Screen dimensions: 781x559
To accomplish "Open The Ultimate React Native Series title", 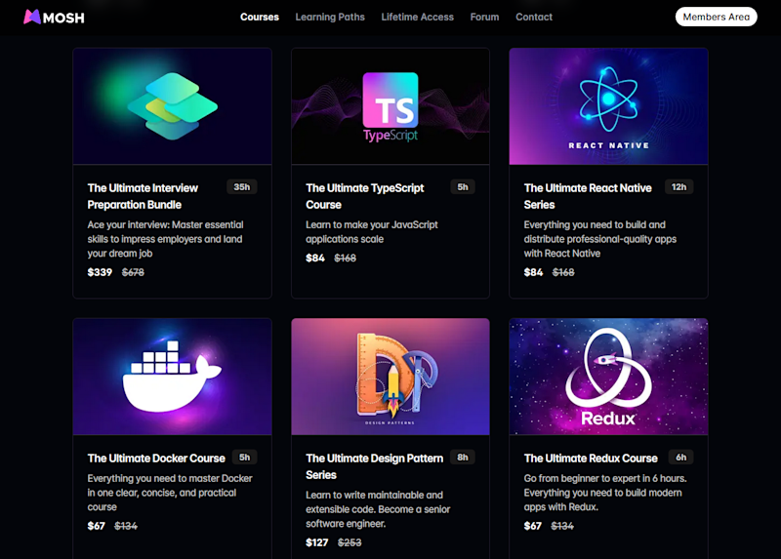I will click(588, 196).
